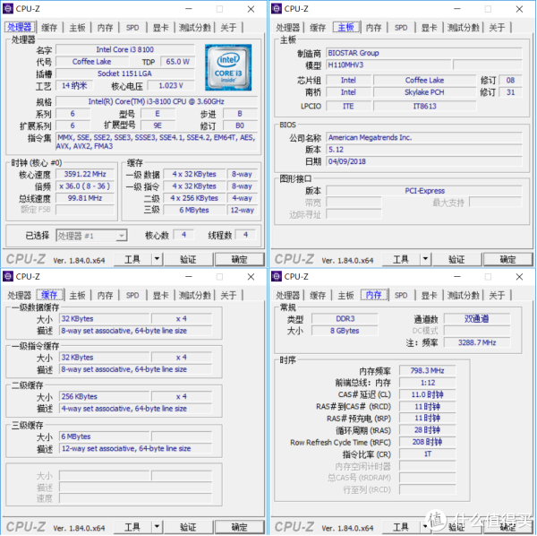
Task: Click the Intel Core i3 logo badge
Action: (x=228, y=67)
